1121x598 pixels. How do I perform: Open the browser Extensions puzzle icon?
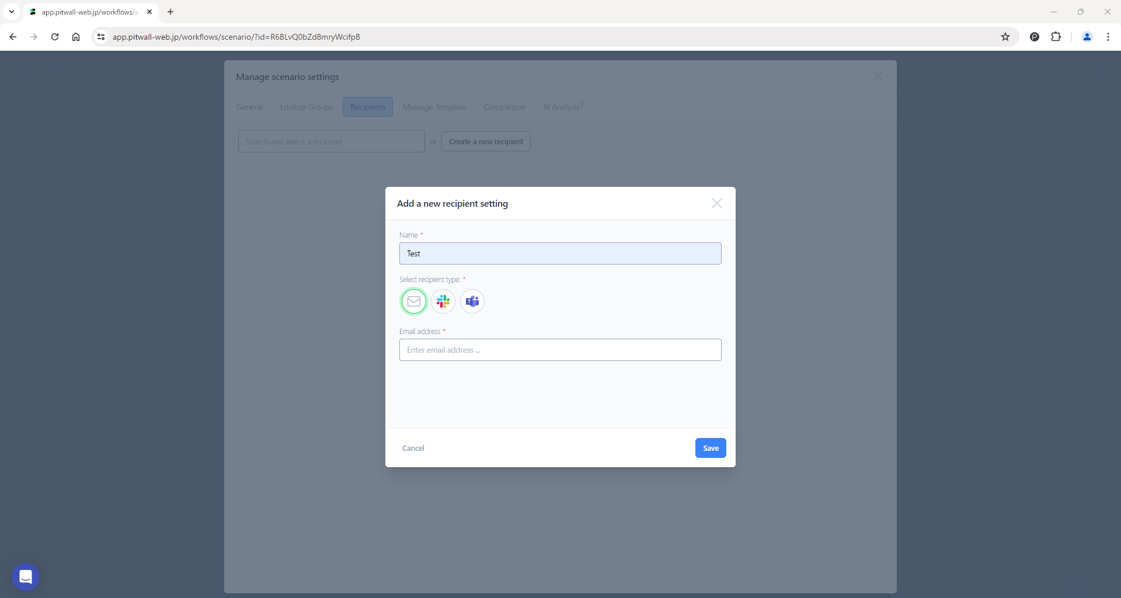coord(1056,37)
